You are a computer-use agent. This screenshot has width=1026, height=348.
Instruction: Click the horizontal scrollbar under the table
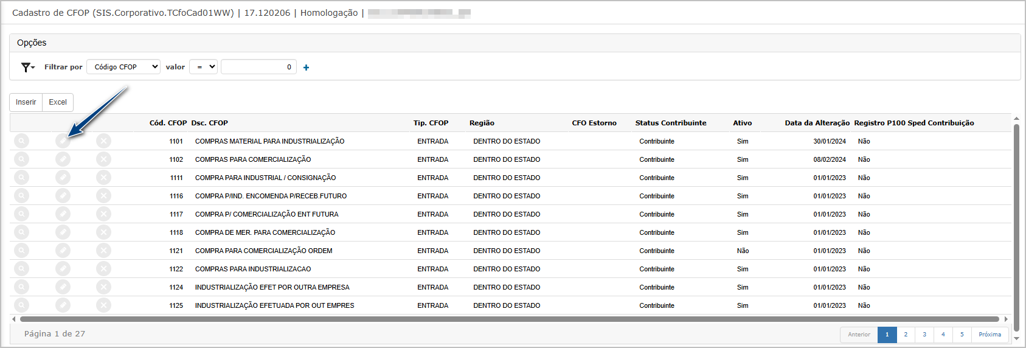(x=509, y=319)
